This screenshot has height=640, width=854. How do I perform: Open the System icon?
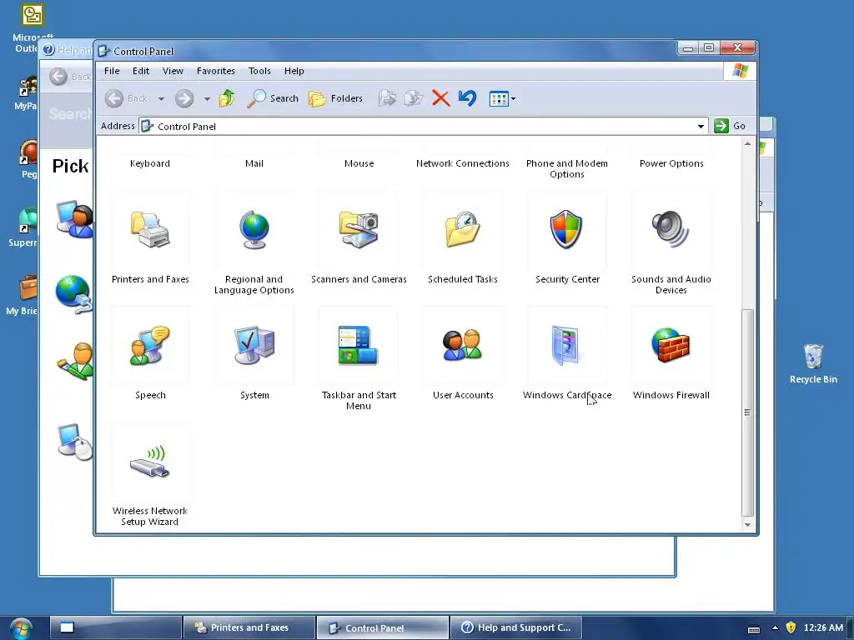pyautogui.click(x=254, y=346)
